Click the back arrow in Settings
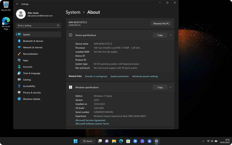232x145 pixels. (x=17, y=4)
